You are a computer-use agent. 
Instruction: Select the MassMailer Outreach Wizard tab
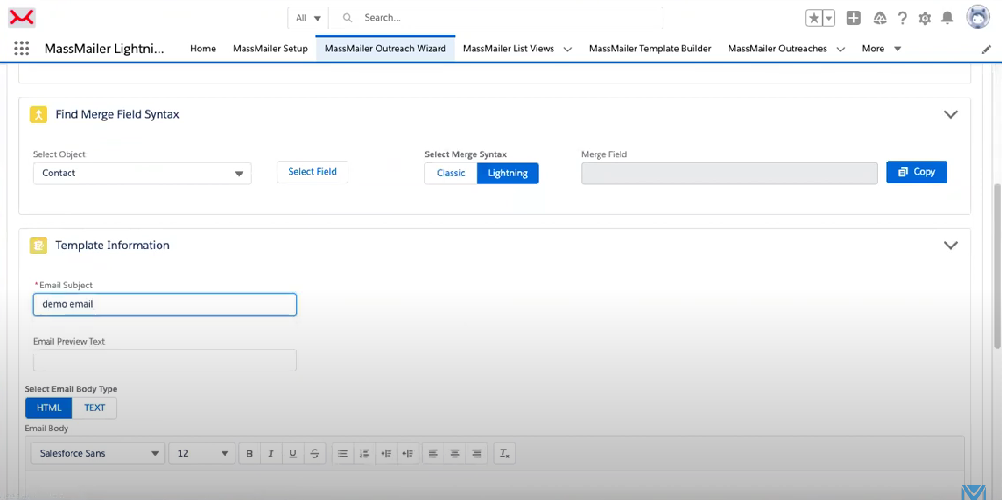tap(385, 49)
